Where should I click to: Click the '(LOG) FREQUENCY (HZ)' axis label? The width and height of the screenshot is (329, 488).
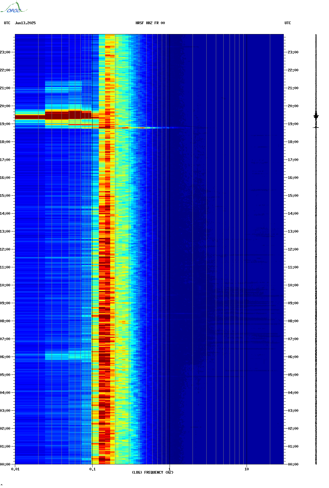pyautogui.click(x=153, y=472)
